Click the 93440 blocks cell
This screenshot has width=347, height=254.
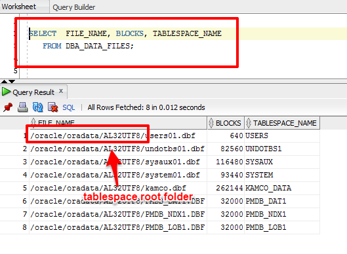click(x=226, y=175)
